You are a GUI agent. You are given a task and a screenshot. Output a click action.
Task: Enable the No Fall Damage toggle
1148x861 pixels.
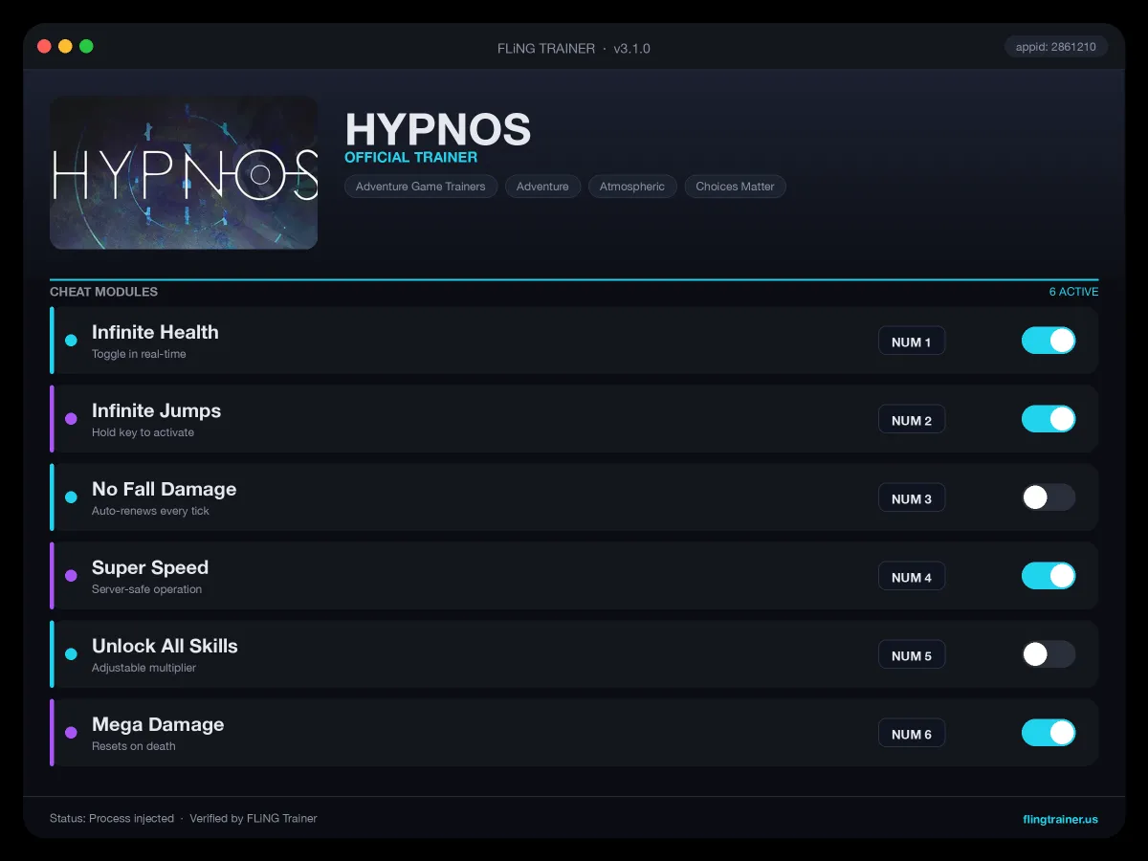pos(1049,497)
